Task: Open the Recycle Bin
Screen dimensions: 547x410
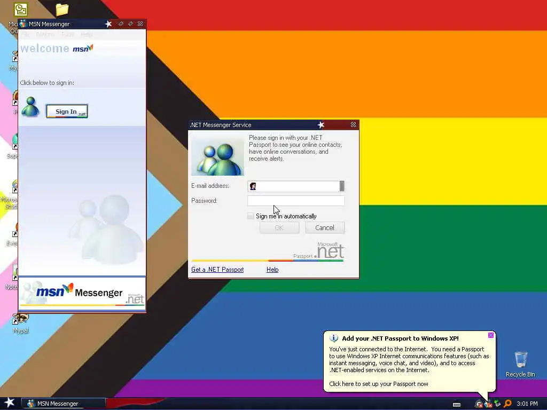Action: click(x=520, y=364)
